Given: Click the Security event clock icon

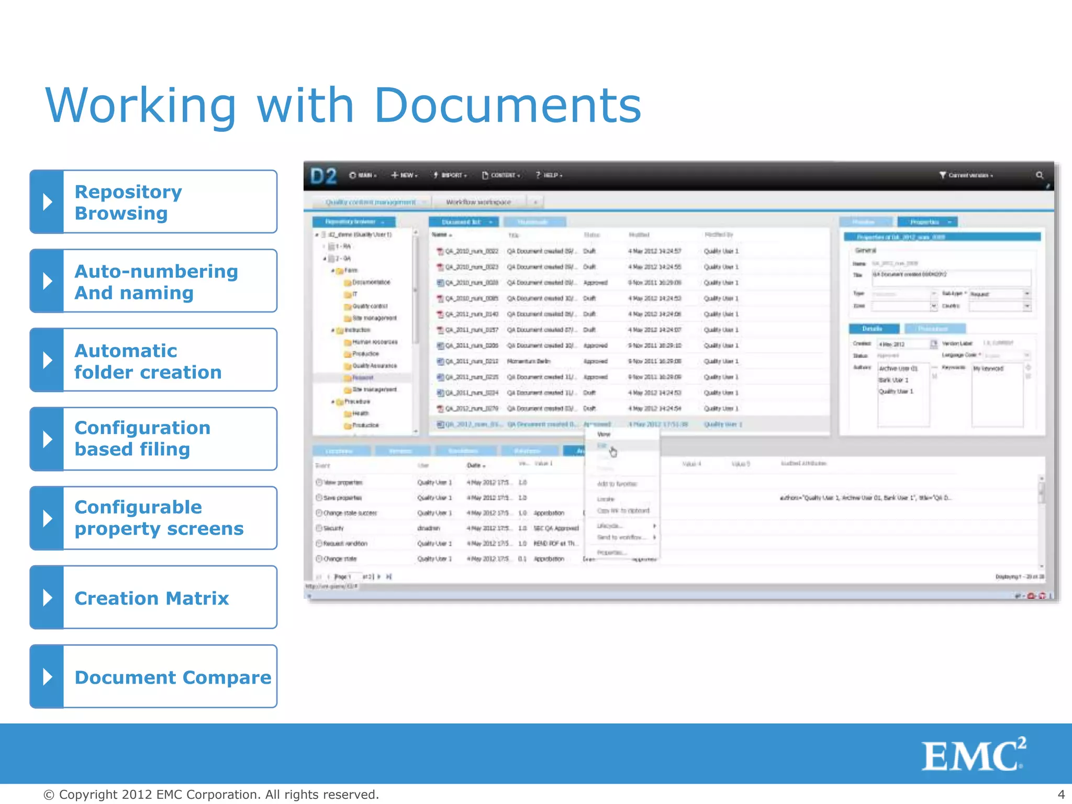Looking at the screenshot, I should (x=319, y=528).
